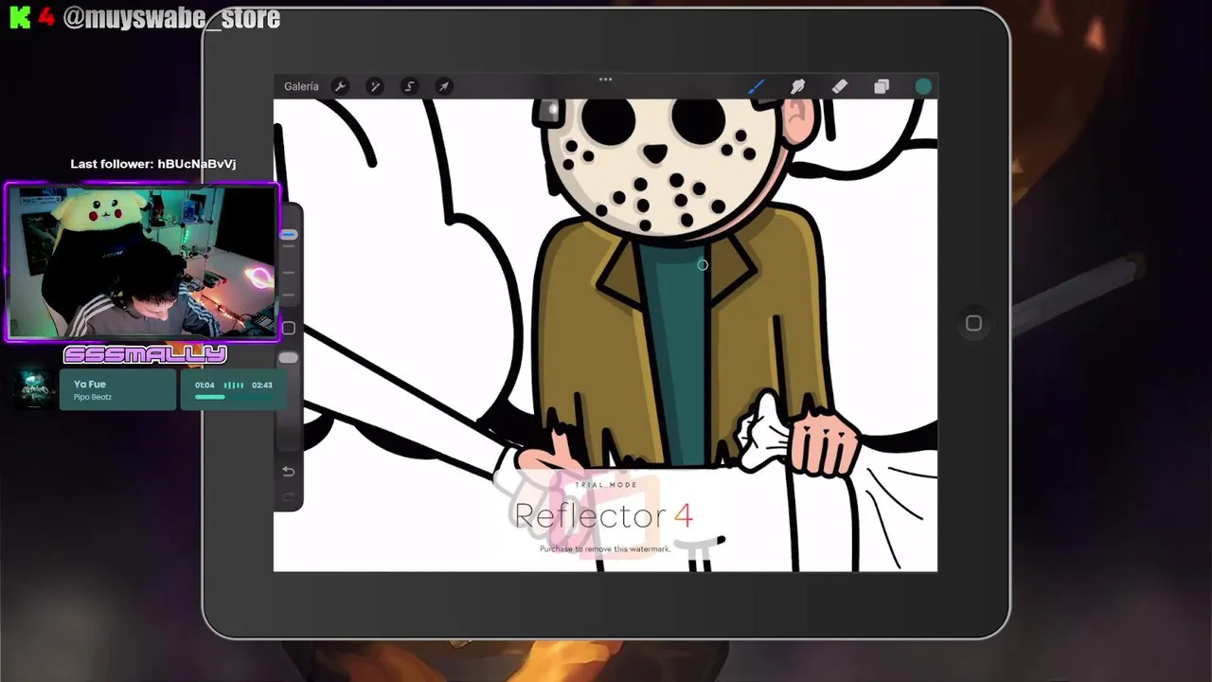Select the Eraser tool
Screen dimensions: 1212x682
(x=839, y=86)
